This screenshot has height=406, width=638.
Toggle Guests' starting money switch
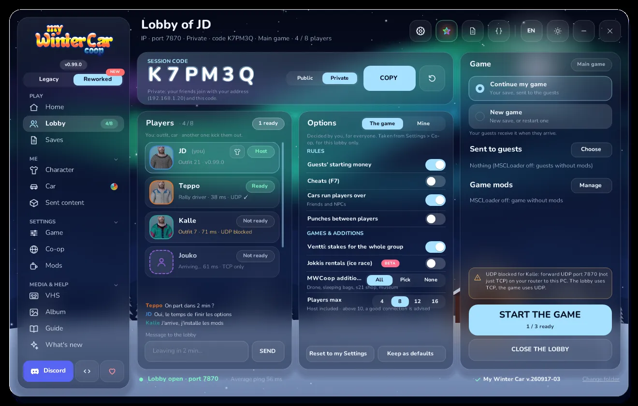(x=435, y=165)
